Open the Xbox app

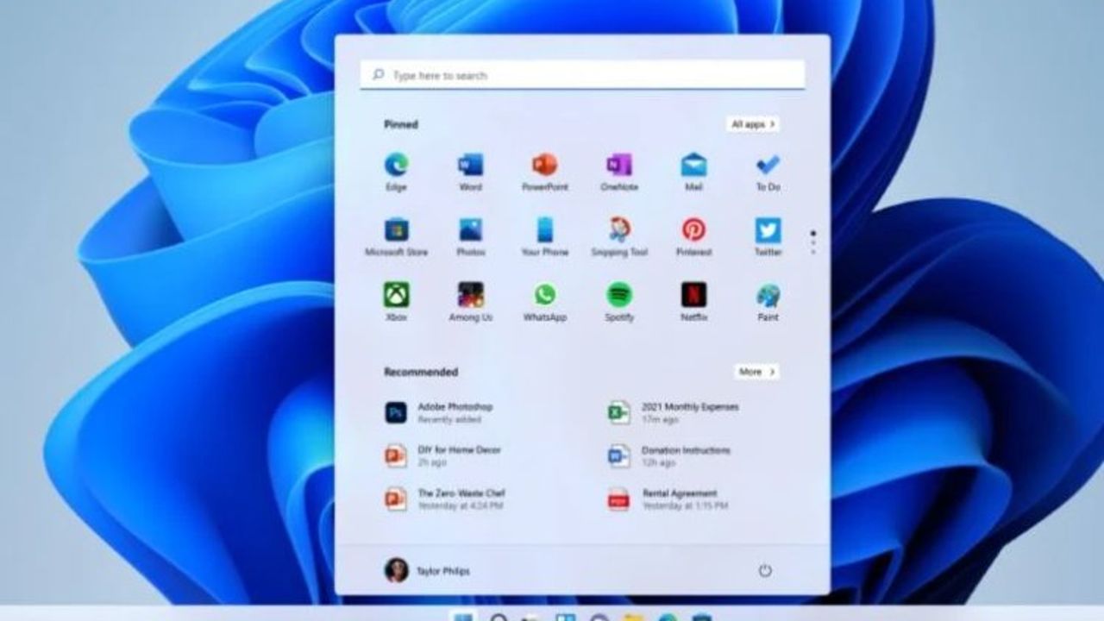coord(397,302)
